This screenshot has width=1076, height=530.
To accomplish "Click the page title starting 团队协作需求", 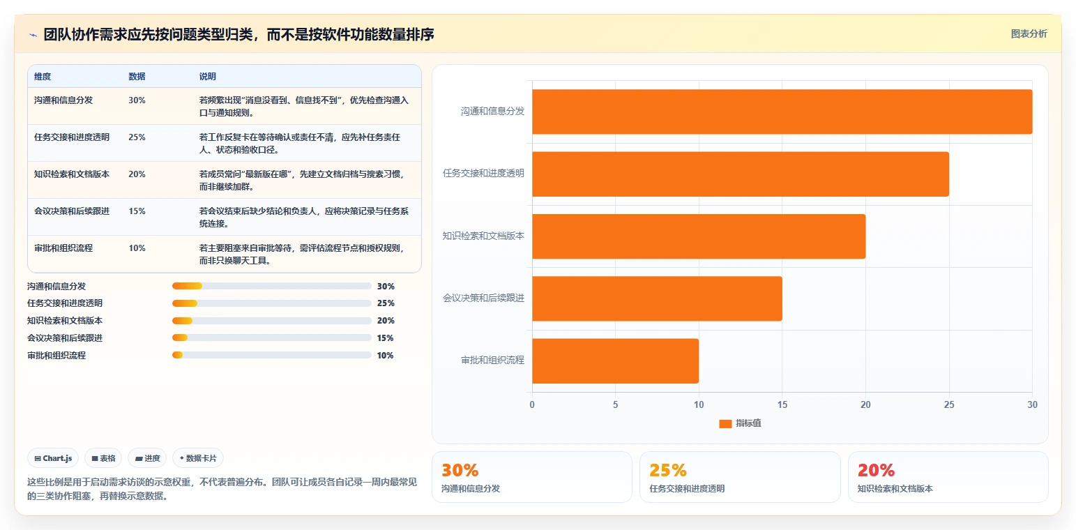I will click(238, 34).
